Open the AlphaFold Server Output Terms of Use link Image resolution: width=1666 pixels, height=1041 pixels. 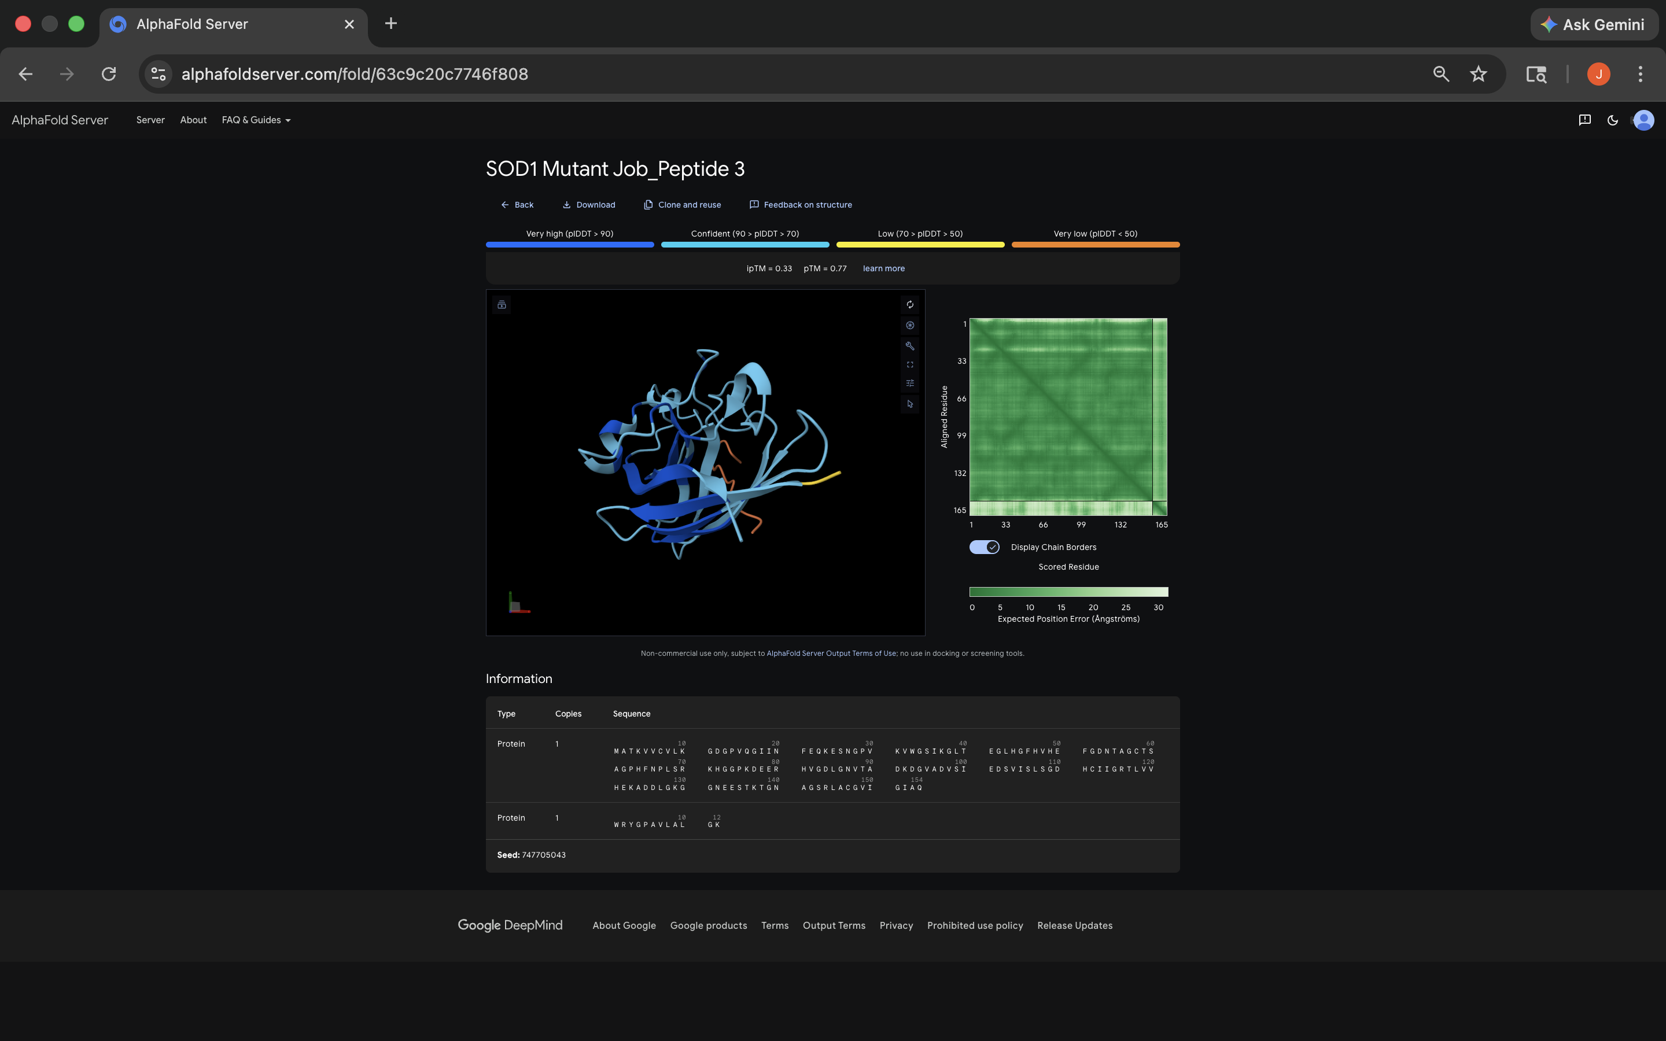[x=832, y=654]
